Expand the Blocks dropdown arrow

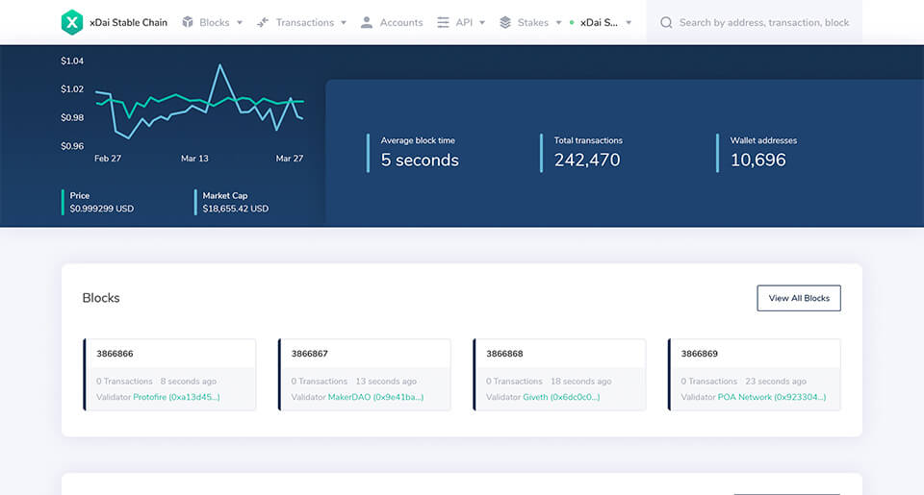tap(240, 23)
